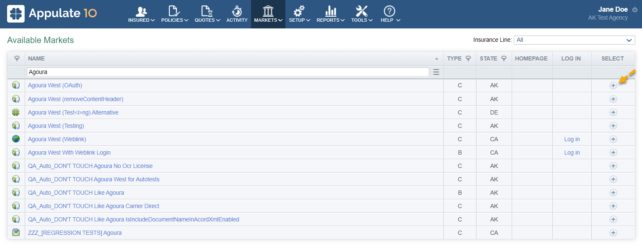The height and width of the screenshot is (249, 642).
Task: Click market icon beside Agoura West (Testing)
Action: [x=16, y=126]
